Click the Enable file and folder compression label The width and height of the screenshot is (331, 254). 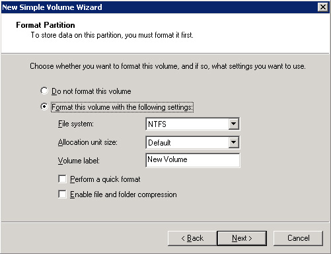point(124,194)
